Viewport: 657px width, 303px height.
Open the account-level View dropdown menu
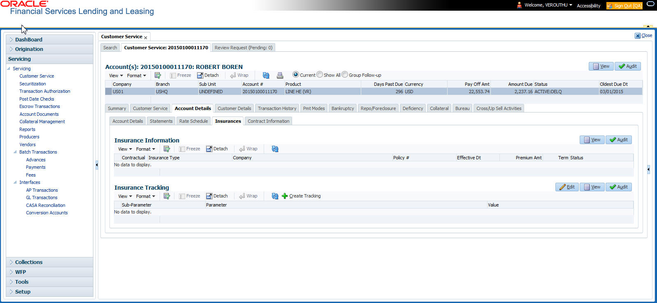(x=116, y=76)
